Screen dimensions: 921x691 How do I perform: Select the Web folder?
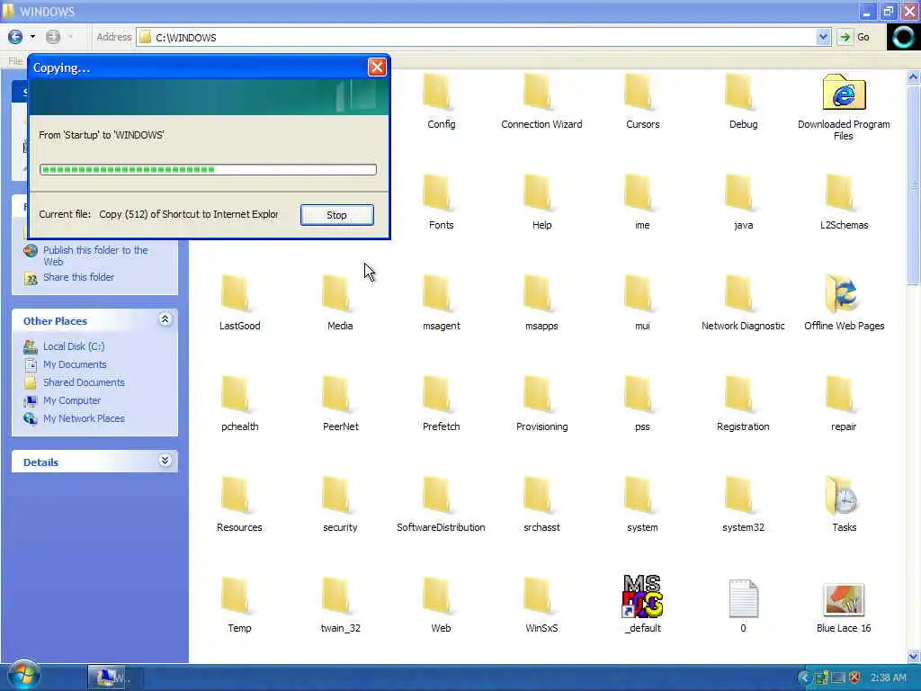pyautogui.click(x=441, y=605)
